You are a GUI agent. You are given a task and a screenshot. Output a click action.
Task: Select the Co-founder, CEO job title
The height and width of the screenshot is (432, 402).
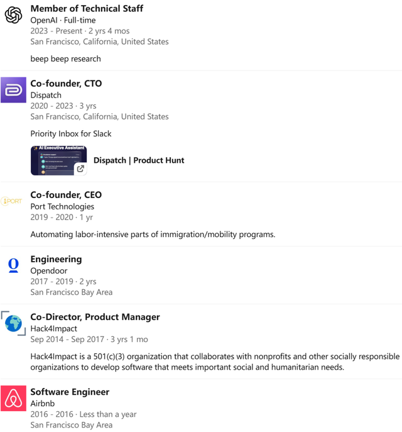(x=66, y=195)
